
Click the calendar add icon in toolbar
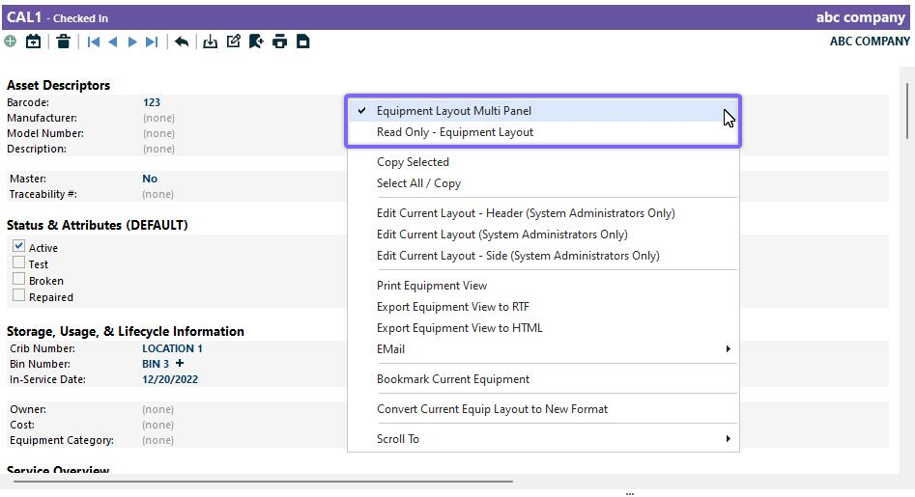pos(34,41)
